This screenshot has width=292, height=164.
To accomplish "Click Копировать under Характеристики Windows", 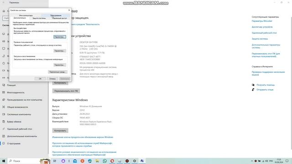I will click(x=60, y=131).
